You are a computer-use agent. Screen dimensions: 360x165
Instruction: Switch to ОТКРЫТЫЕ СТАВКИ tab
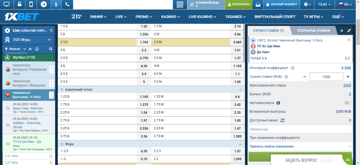click(314, 30)
